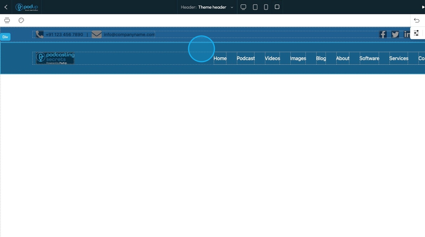
Task: Open the settings sliders panel icon
Action: click(416, 33)
